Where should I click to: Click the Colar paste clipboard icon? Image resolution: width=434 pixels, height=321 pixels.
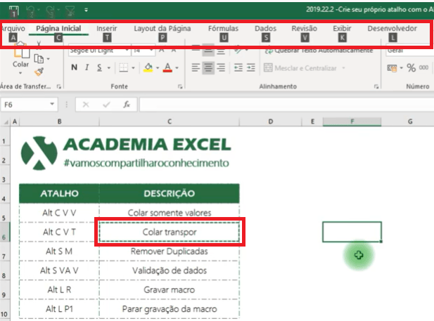[21, 51]
